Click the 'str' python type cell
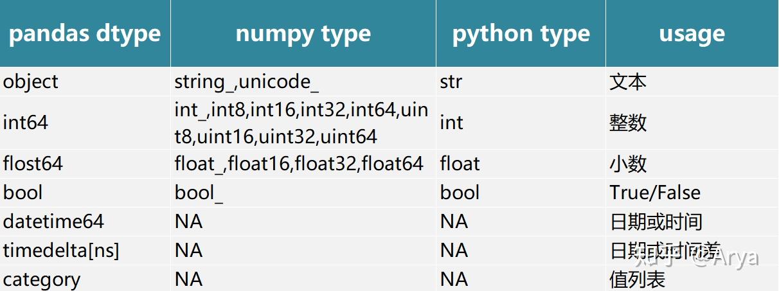Screen dimensions: 779x291 point(521,82)
